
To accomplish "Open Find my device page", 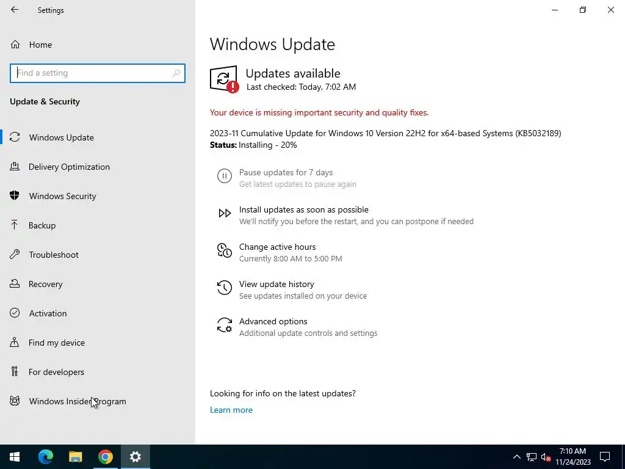I will click(57, 343).
